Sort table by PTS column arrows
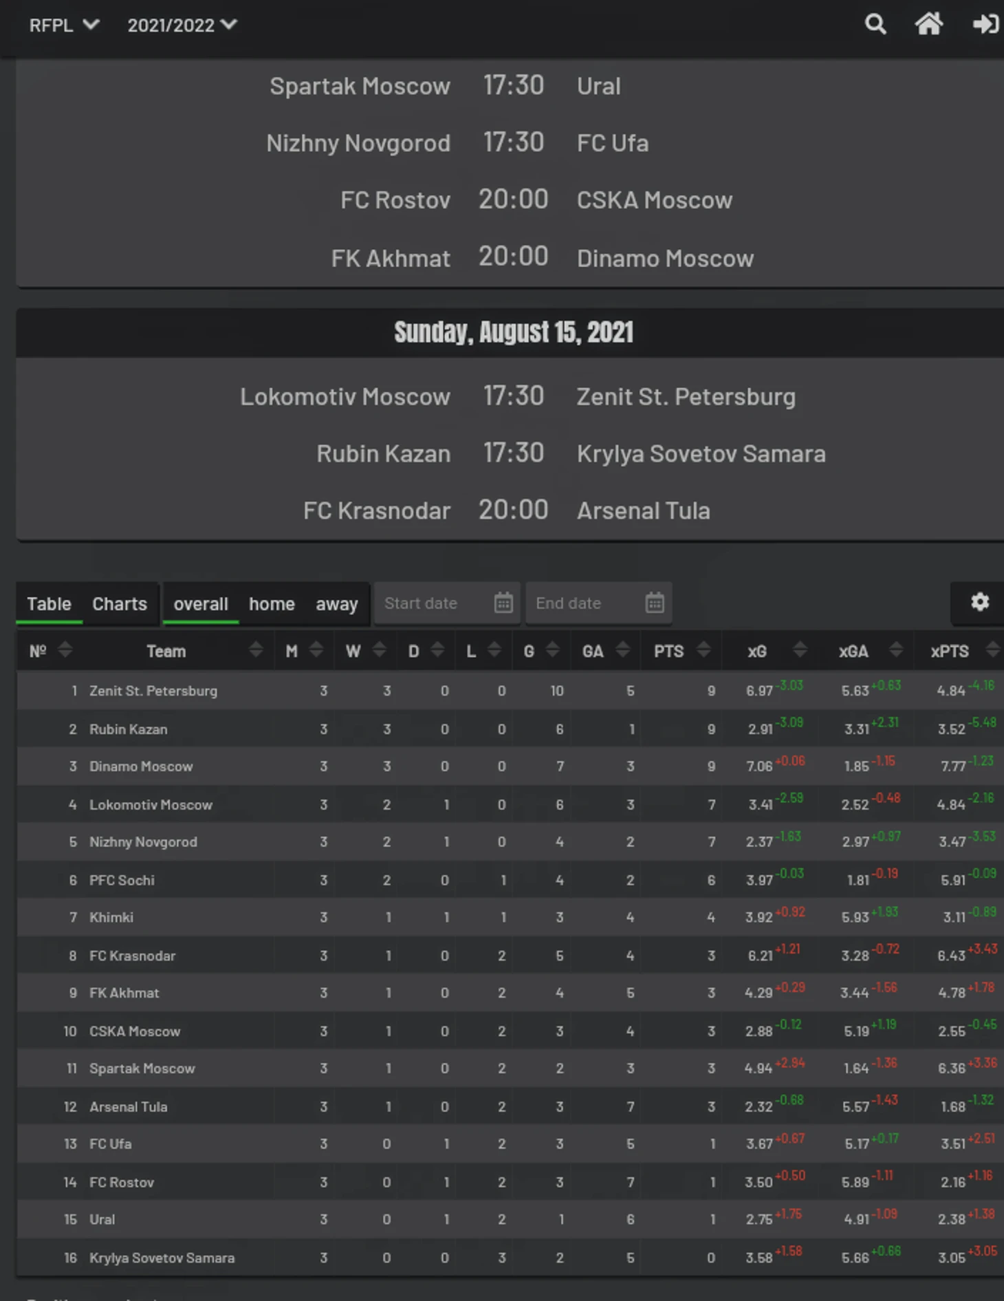 coord(703,650)
